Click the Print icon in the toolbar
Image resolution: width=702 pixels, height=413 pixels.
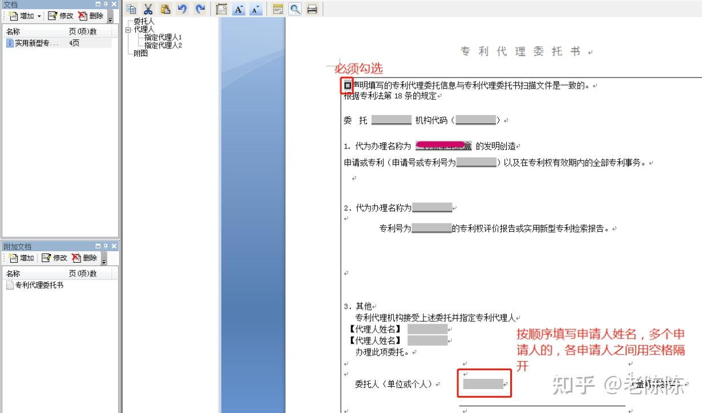(312, 9)
